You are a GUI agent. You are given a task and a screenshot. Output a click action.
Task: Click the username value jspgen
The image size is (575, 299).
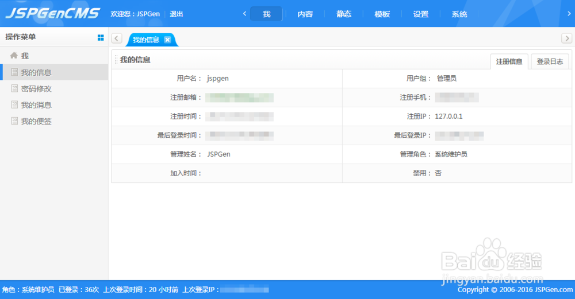(x=218, y=78)
